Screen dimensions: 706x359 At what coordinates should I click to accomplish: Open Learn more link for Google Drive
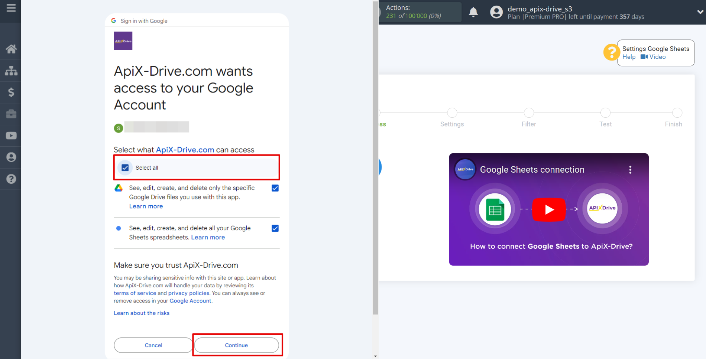tap(146, 206)
